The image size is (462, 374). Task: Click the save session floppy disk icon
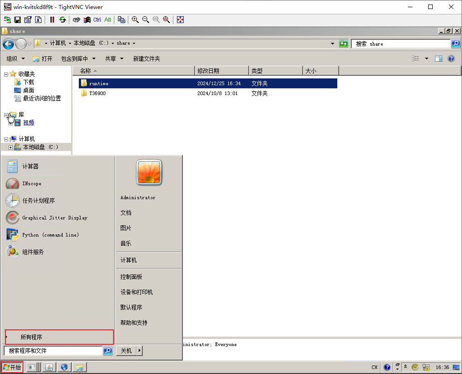tap(18, 20)
